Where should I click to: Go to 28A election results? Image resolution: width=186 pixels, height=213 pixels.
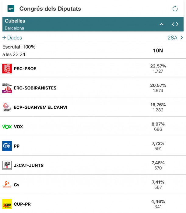[x=172, y=38]
